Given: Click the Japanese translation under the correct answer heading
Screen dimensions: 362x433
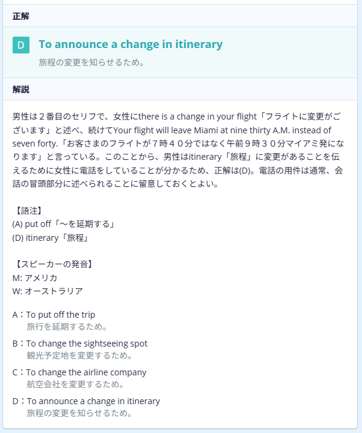Looking at the screenshot, I should pos(91,62).
